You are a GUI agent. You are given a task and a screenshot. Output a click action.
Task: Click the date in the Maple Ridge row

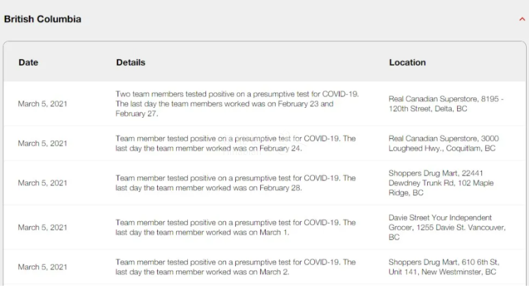coord(43,183)
